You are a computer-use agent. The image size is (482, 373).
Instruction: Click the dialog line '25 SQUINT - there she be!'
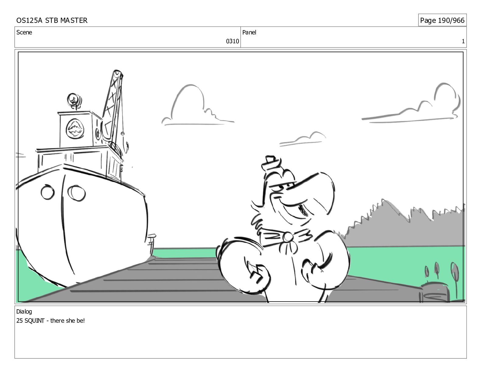(x=51, y=321)
